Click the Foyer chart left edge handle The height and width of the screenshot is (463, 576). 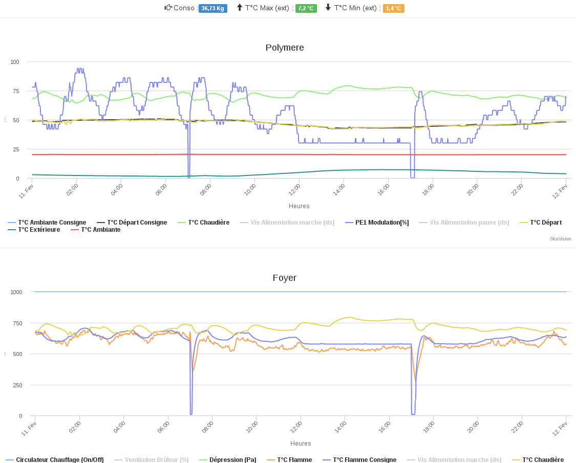pos(5,354)
